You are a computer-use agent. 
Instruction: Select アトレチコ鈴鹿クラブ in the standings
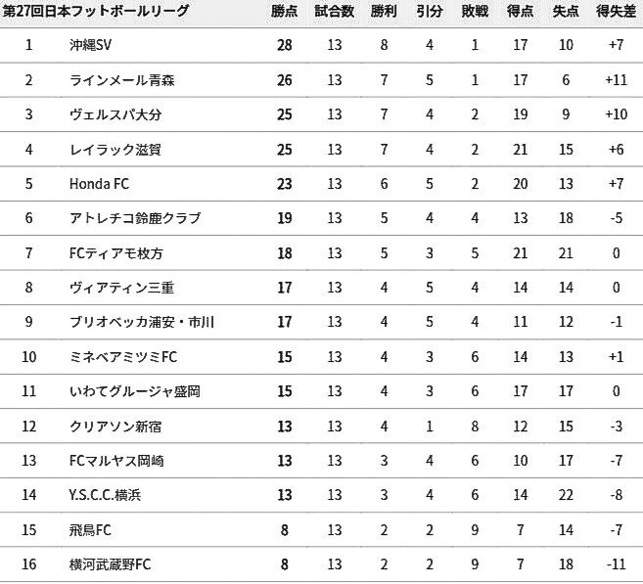pos(135,218)
